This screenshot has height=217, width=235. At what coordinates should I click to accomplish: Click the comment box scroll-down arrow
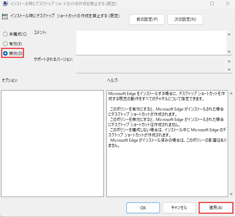point(229,52)
